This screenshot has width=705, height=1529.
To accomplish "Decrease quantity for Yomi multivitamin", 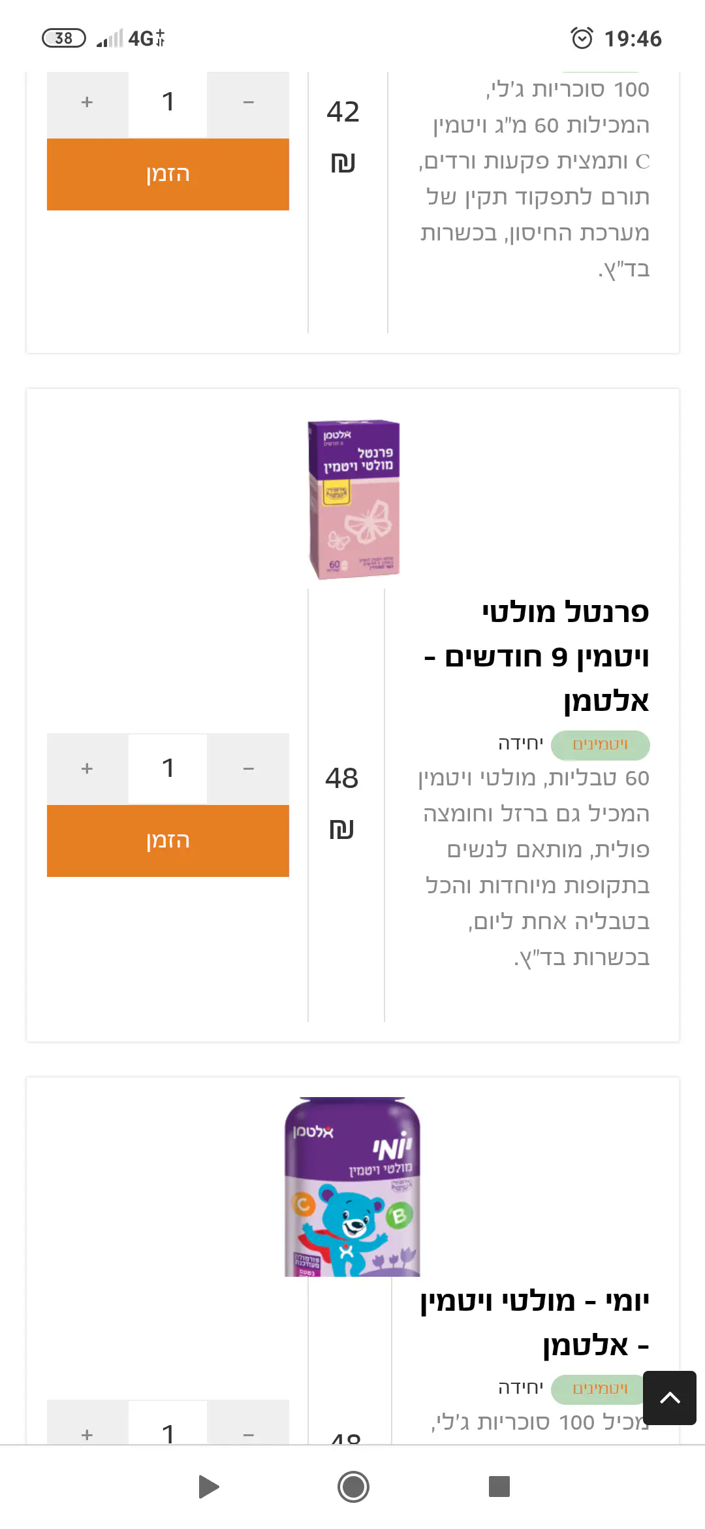I will [x=248, y=1431].
